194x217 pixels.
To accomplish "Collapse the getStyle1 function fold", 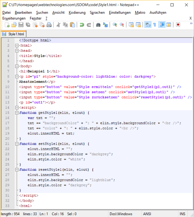I will click(17, 113).
